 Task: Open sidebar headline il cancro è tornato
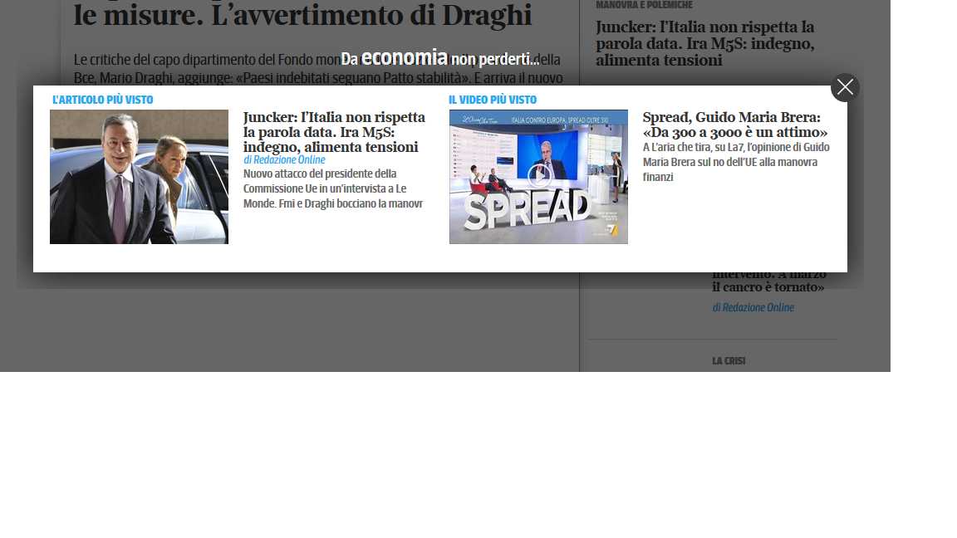[769, 281]
